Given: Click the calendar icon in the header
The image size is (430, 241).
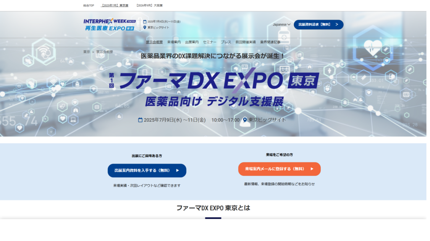Looking at the screenshot, I should point(145,22).
